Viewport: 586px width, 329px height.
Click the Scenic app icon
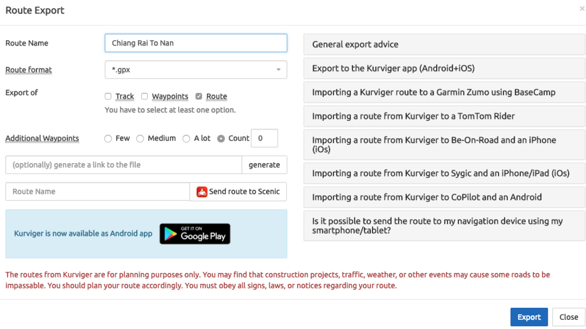click(x=202, y=192)
